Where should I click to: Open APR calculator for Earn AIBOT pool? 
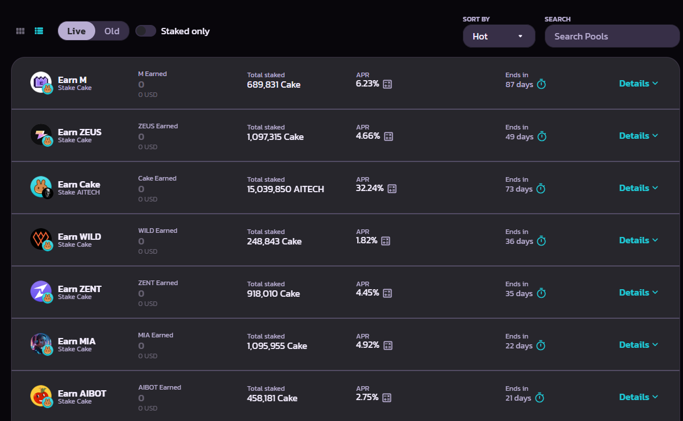(x=386, y=398)
